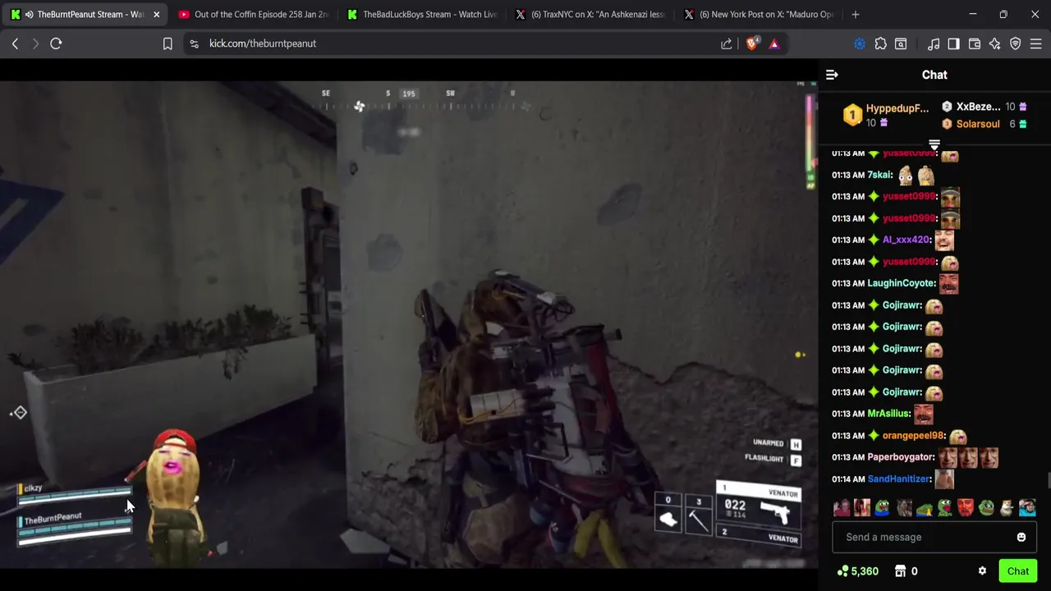Click username MrAsilius in chat
The image size is (1051, 591).
click(x=888, y=414)
